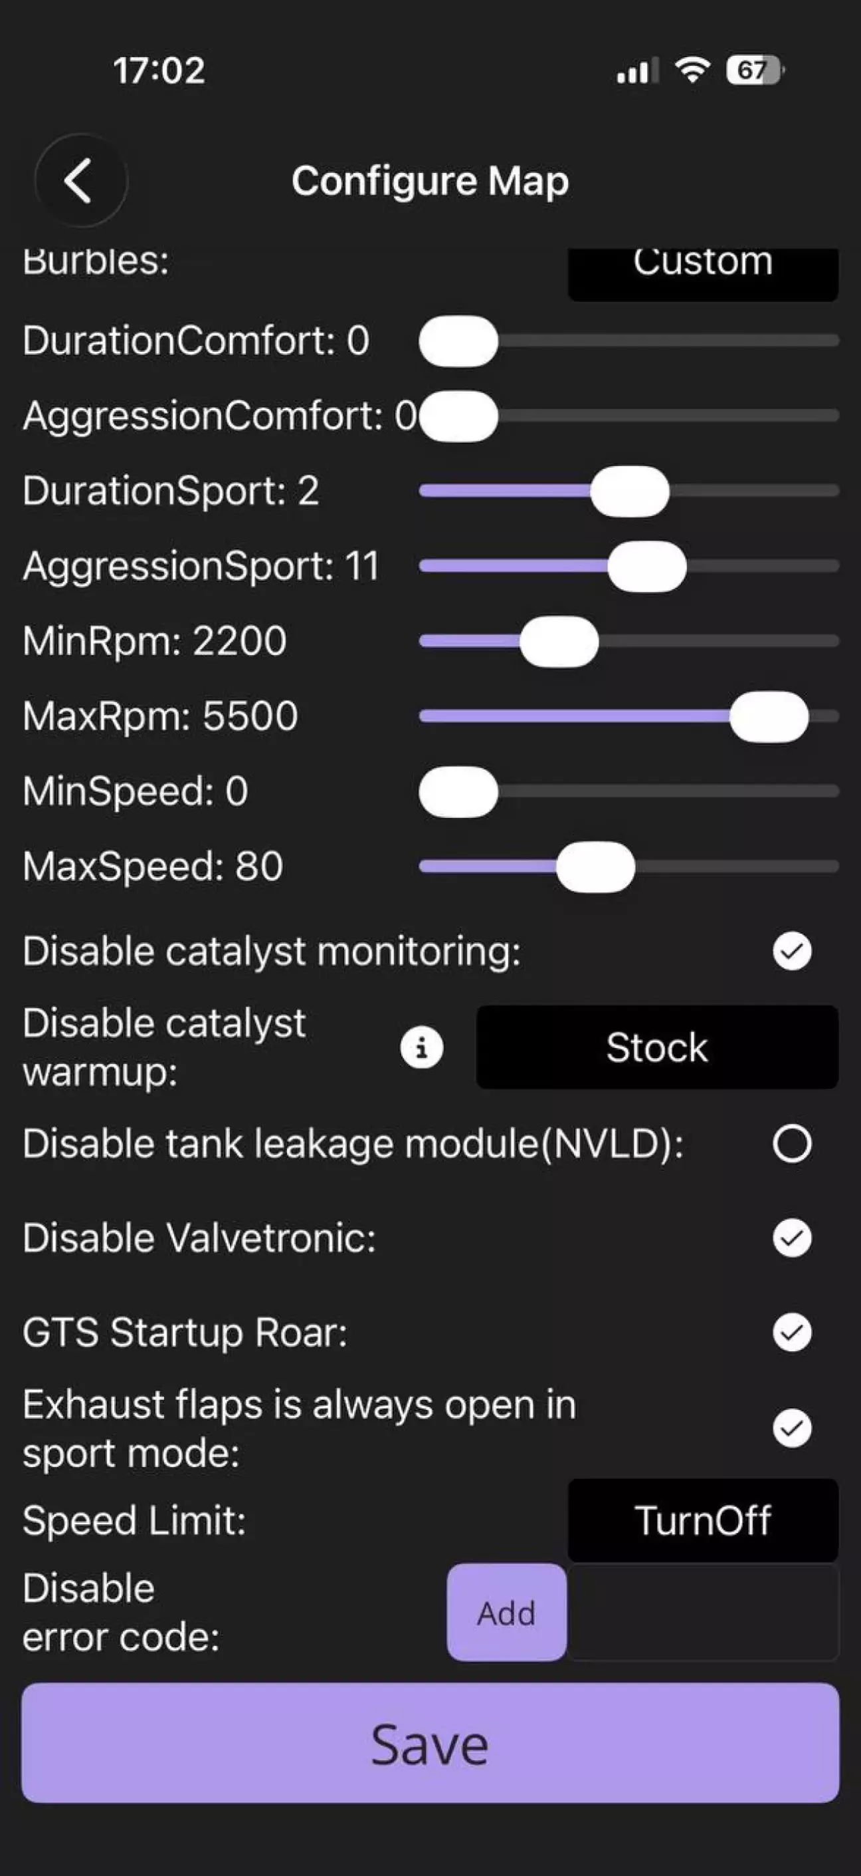Image resolution: width=861 pixels, height=1876 pixels.
Task: Toggle GTS Startup Roar checkbox
Action: [792, 1333]
